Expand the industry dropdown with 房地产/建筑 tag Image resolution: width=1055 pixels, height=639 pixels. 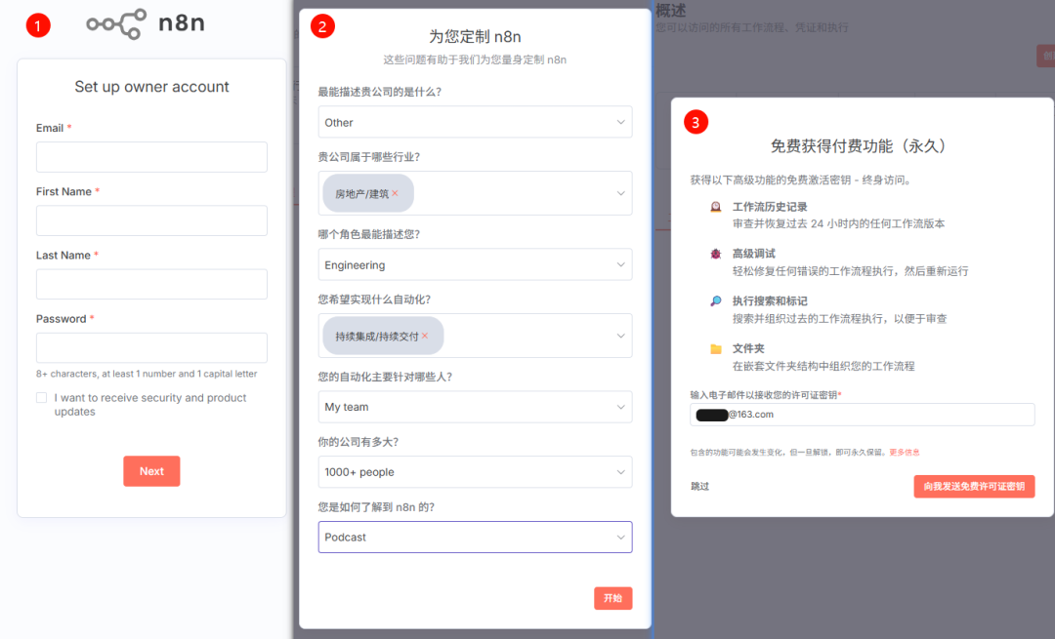pos(475,193)
